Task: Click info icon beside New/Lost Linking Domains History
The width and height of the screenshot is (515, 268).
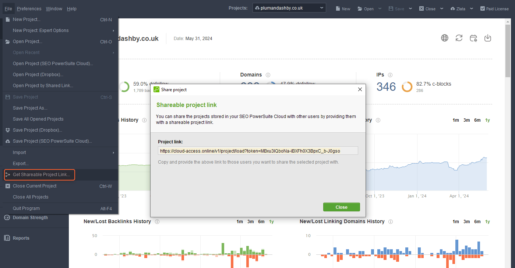Action: tap(391, 222)
